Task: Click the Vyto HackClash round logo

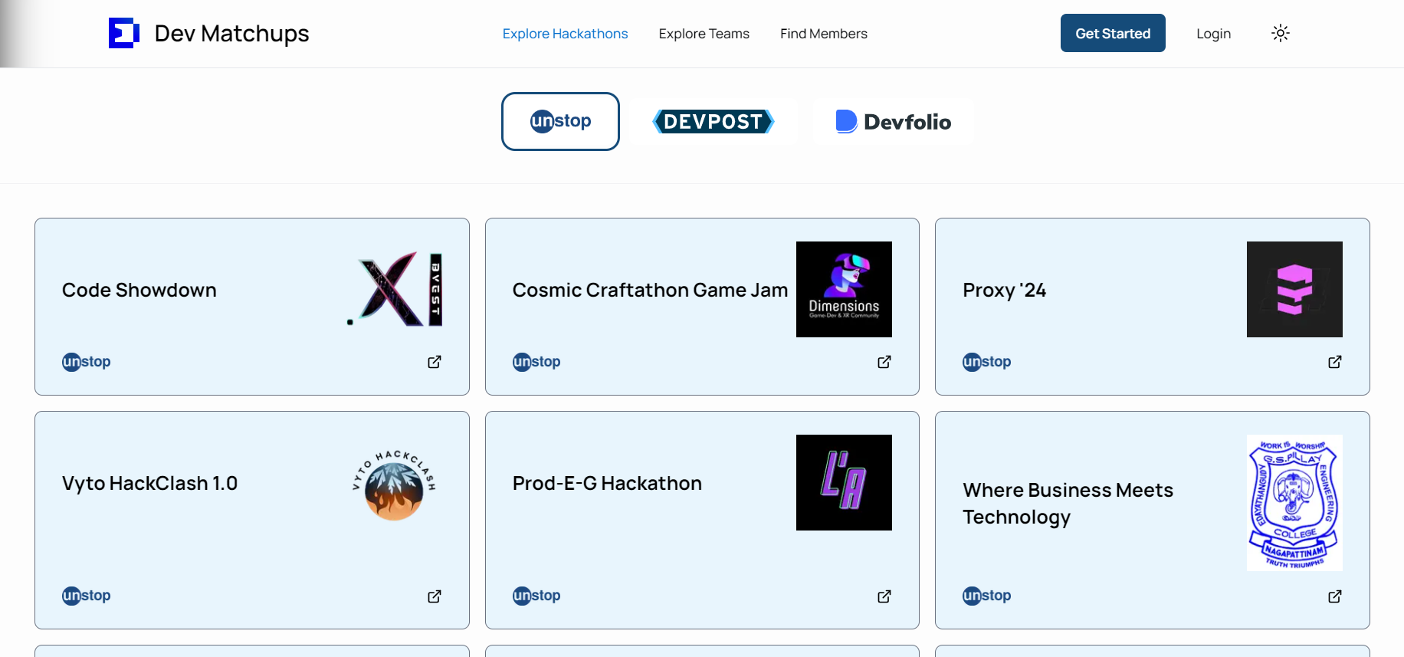Action: pyautogui.click(x=394, y=486)
